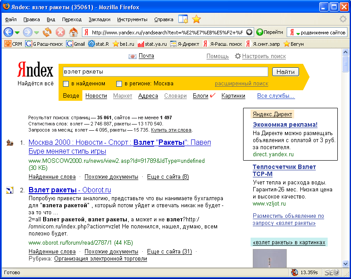Open the stat.R bookmark
The width and height of the screenshot is (351, 279).
[x=99, y=44]
